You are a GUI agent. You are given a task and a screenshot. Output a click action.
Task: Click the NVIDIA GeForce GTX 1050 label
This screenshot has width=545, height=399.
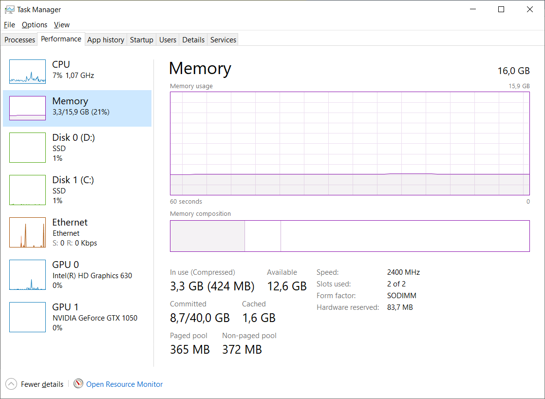click(x=95, y=318)
